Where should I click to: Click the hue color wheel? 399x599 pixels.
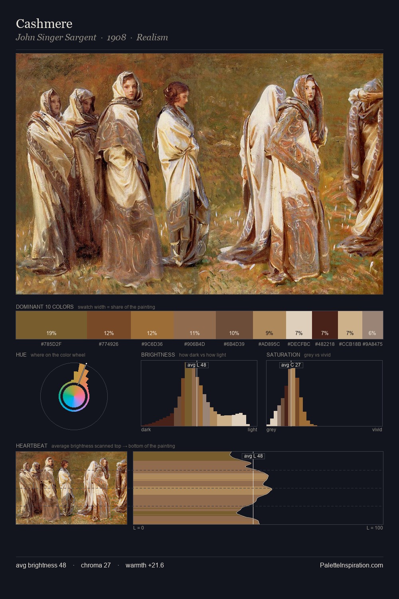click(x=74, y=396)
